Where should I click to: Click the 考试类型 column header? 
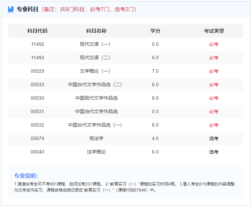click(214, 31)
